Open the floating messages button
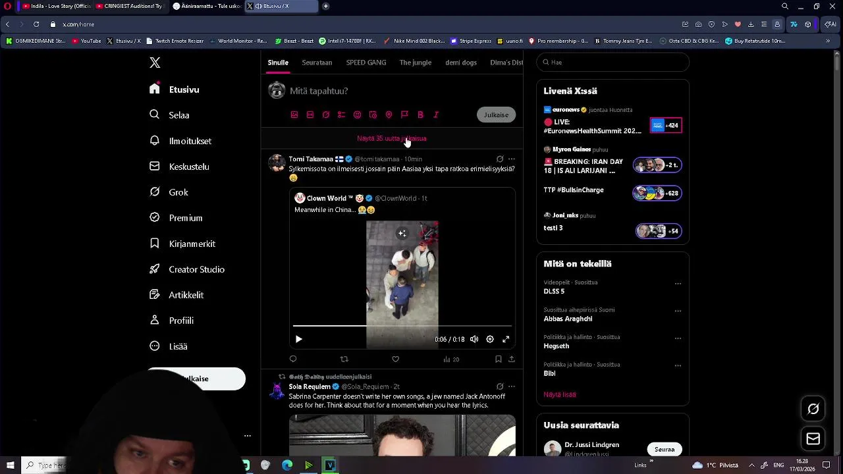Viewport: 843px width, 474px height. pos(813,439)
